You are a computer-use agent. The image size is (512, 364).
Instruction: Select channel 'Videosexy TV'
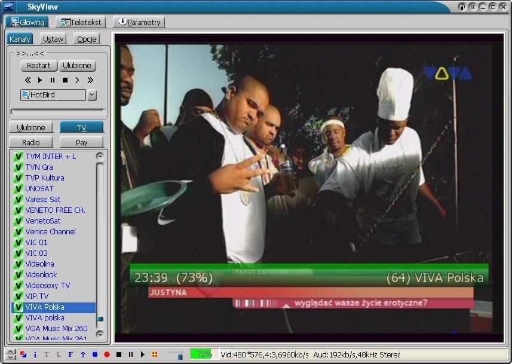[x=48, y=286]
